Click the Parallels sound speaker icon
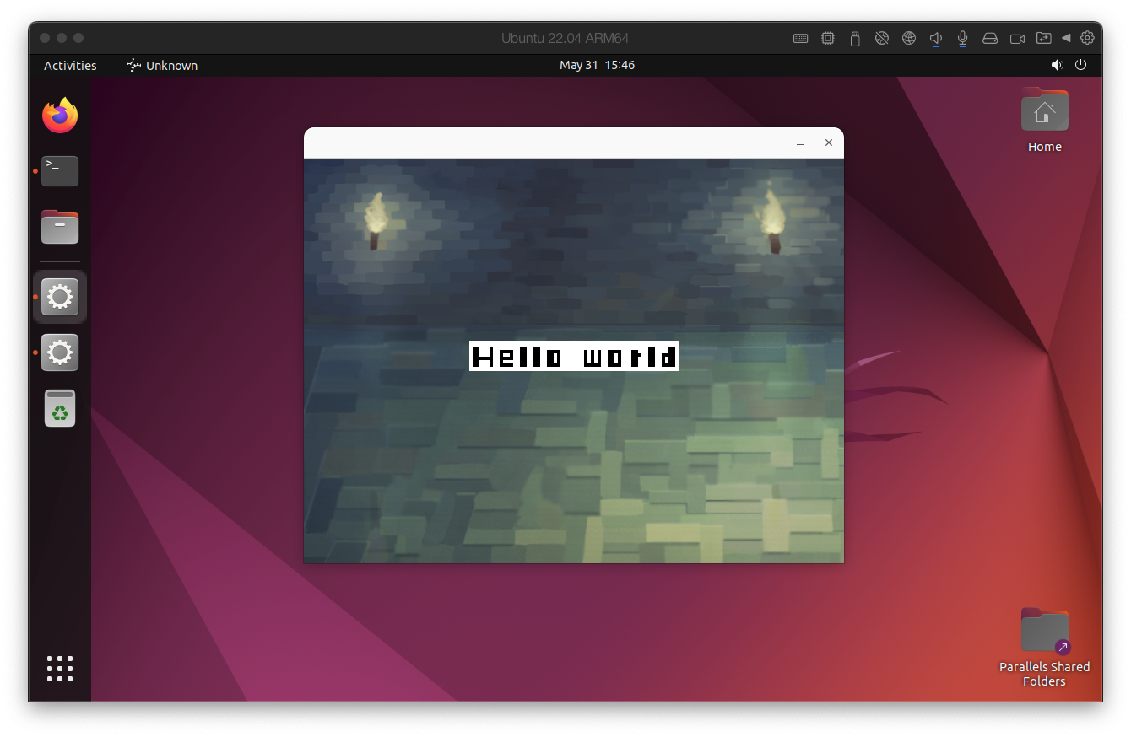The width and height of the screenshot is (1131, 737). (x=936, y=38)
